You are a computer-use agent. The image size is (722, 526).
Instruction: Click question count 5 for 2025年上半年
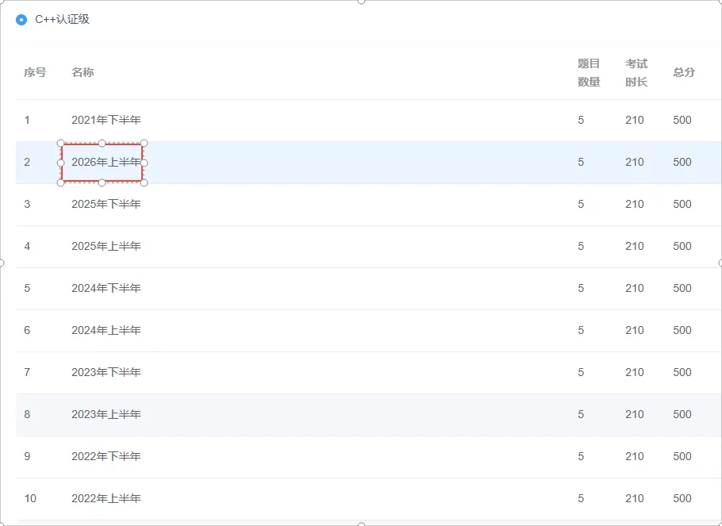click(581, 246)
